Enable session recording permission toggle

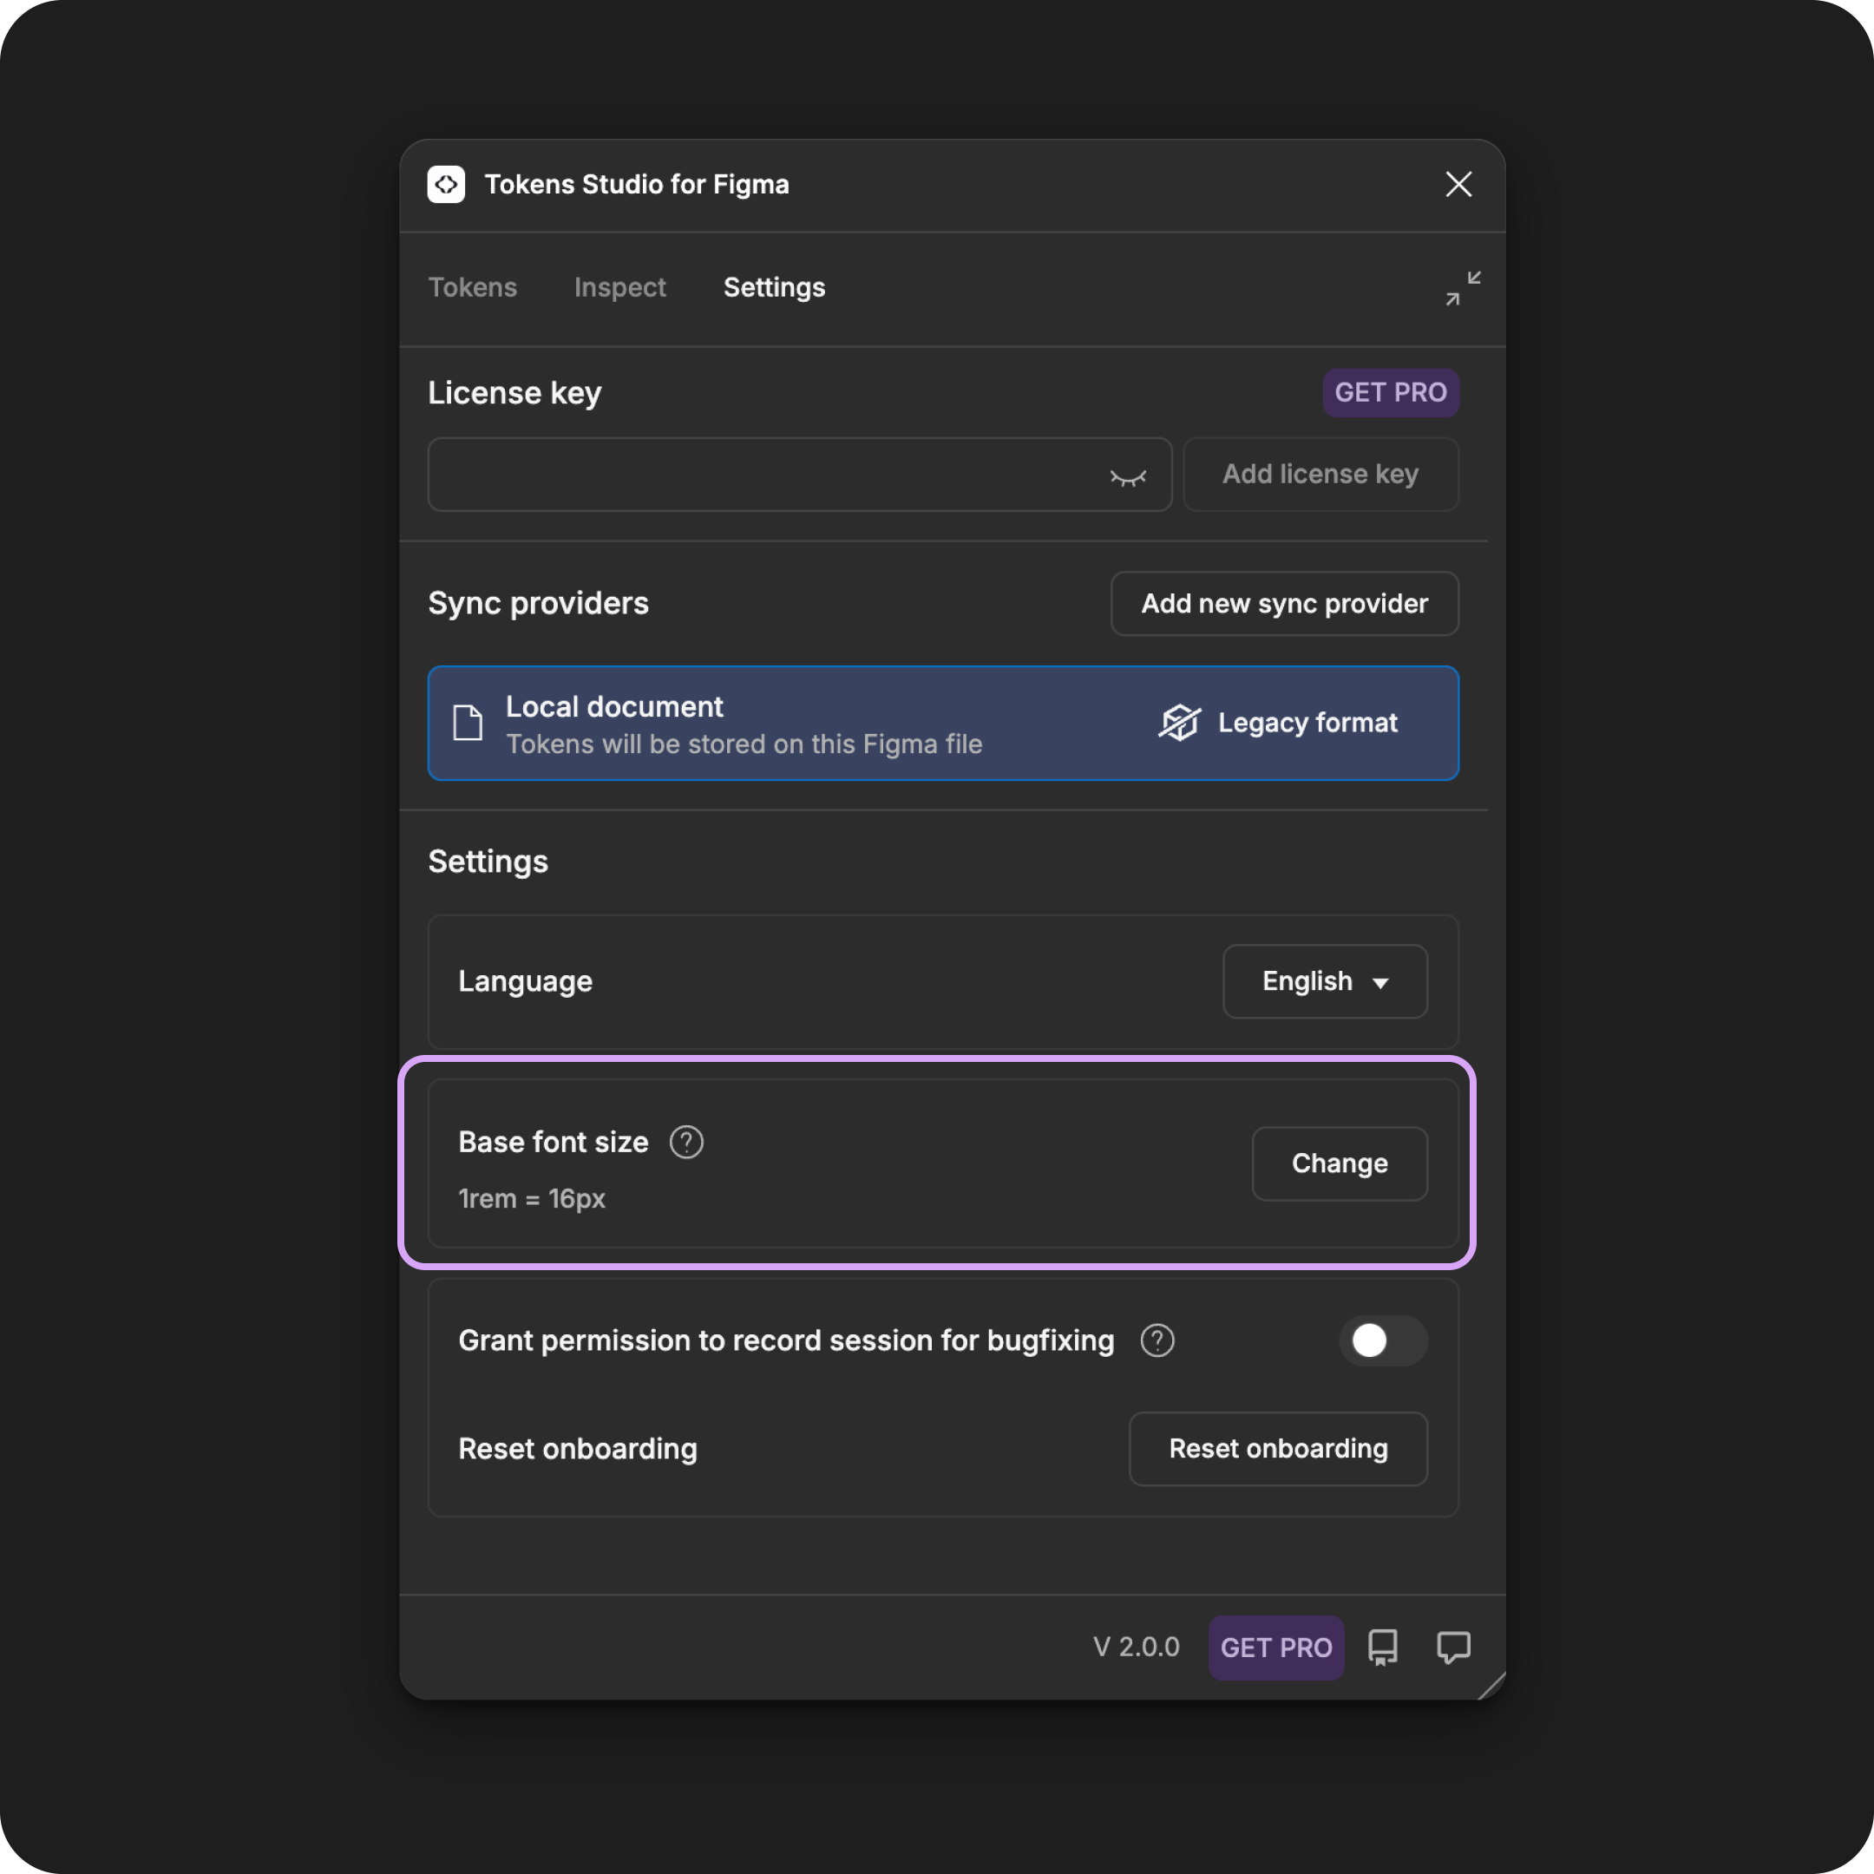click(x=1383, y=1340)
